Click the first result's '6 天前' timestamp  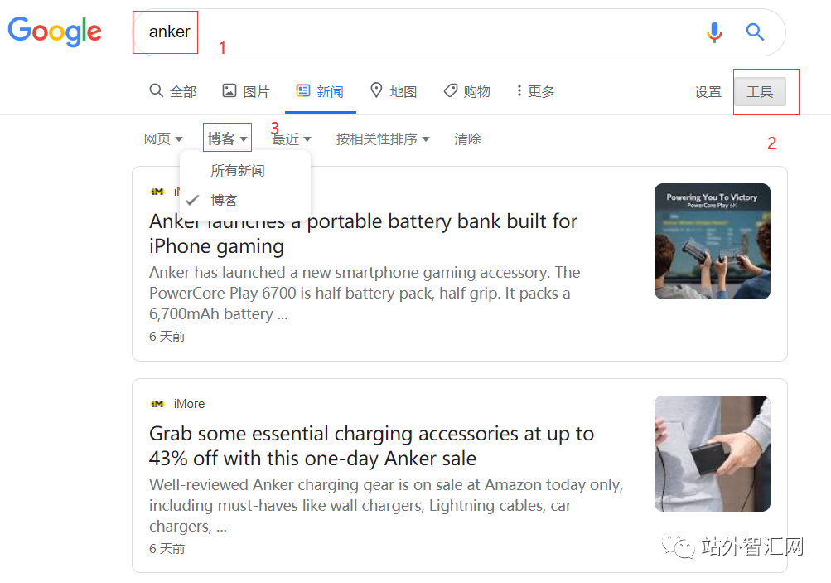click(167, 337)
